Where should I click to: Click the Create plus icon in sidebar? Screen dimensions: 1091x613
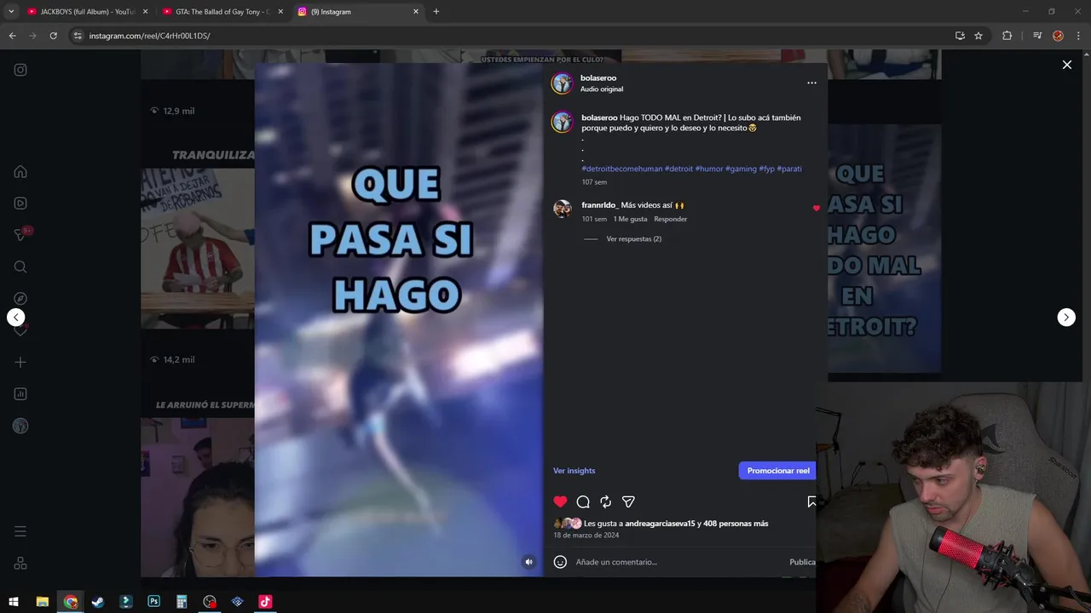[20, 362]
